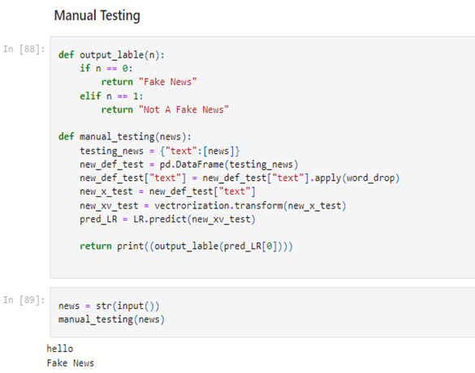Click the news = str(input()) line
The image size is (475, 373).
pyautogui.click(x=109, y=306)
